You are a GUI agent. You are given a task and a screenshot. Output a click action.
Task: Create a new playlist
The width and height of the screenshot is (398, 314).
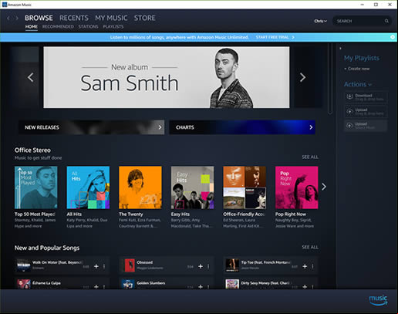357,69
